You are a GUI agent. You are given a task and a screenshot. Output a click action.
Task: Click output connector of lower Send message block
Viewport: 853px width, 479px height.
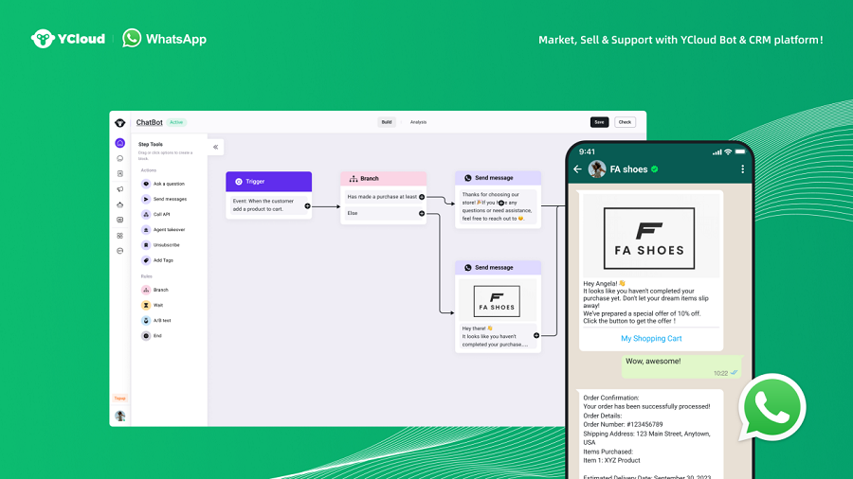(536, 336)
